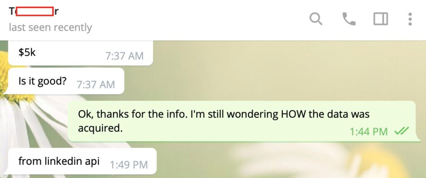Image resolution: width=426 pixels, height=178 pixels.
Task: Toggle the right sidebar panel icon
Action: click(x=381, y=19)
